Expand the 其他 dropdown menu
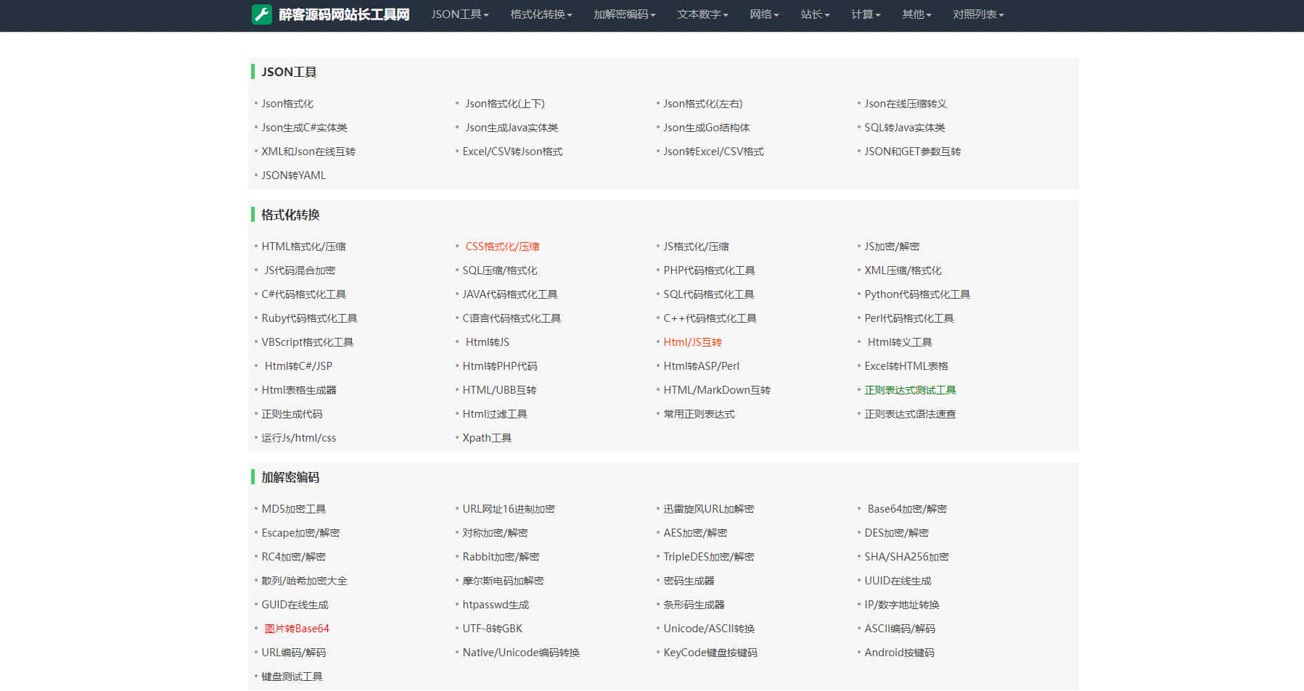Screen dimensions: 1304x691 917,15
